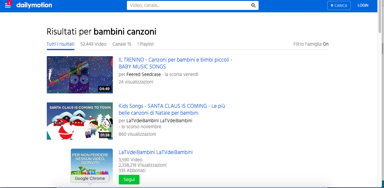Visit the Feered Seedcase uploader profile
The height and width of the screenshot is (188, 384).
pos(143,74)
